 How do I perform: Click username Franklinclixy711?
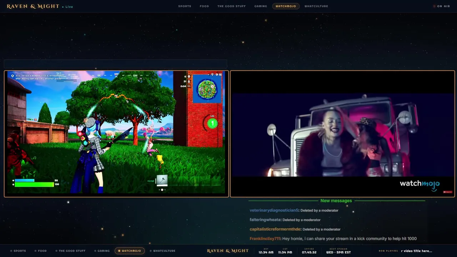tap(265, 239)
